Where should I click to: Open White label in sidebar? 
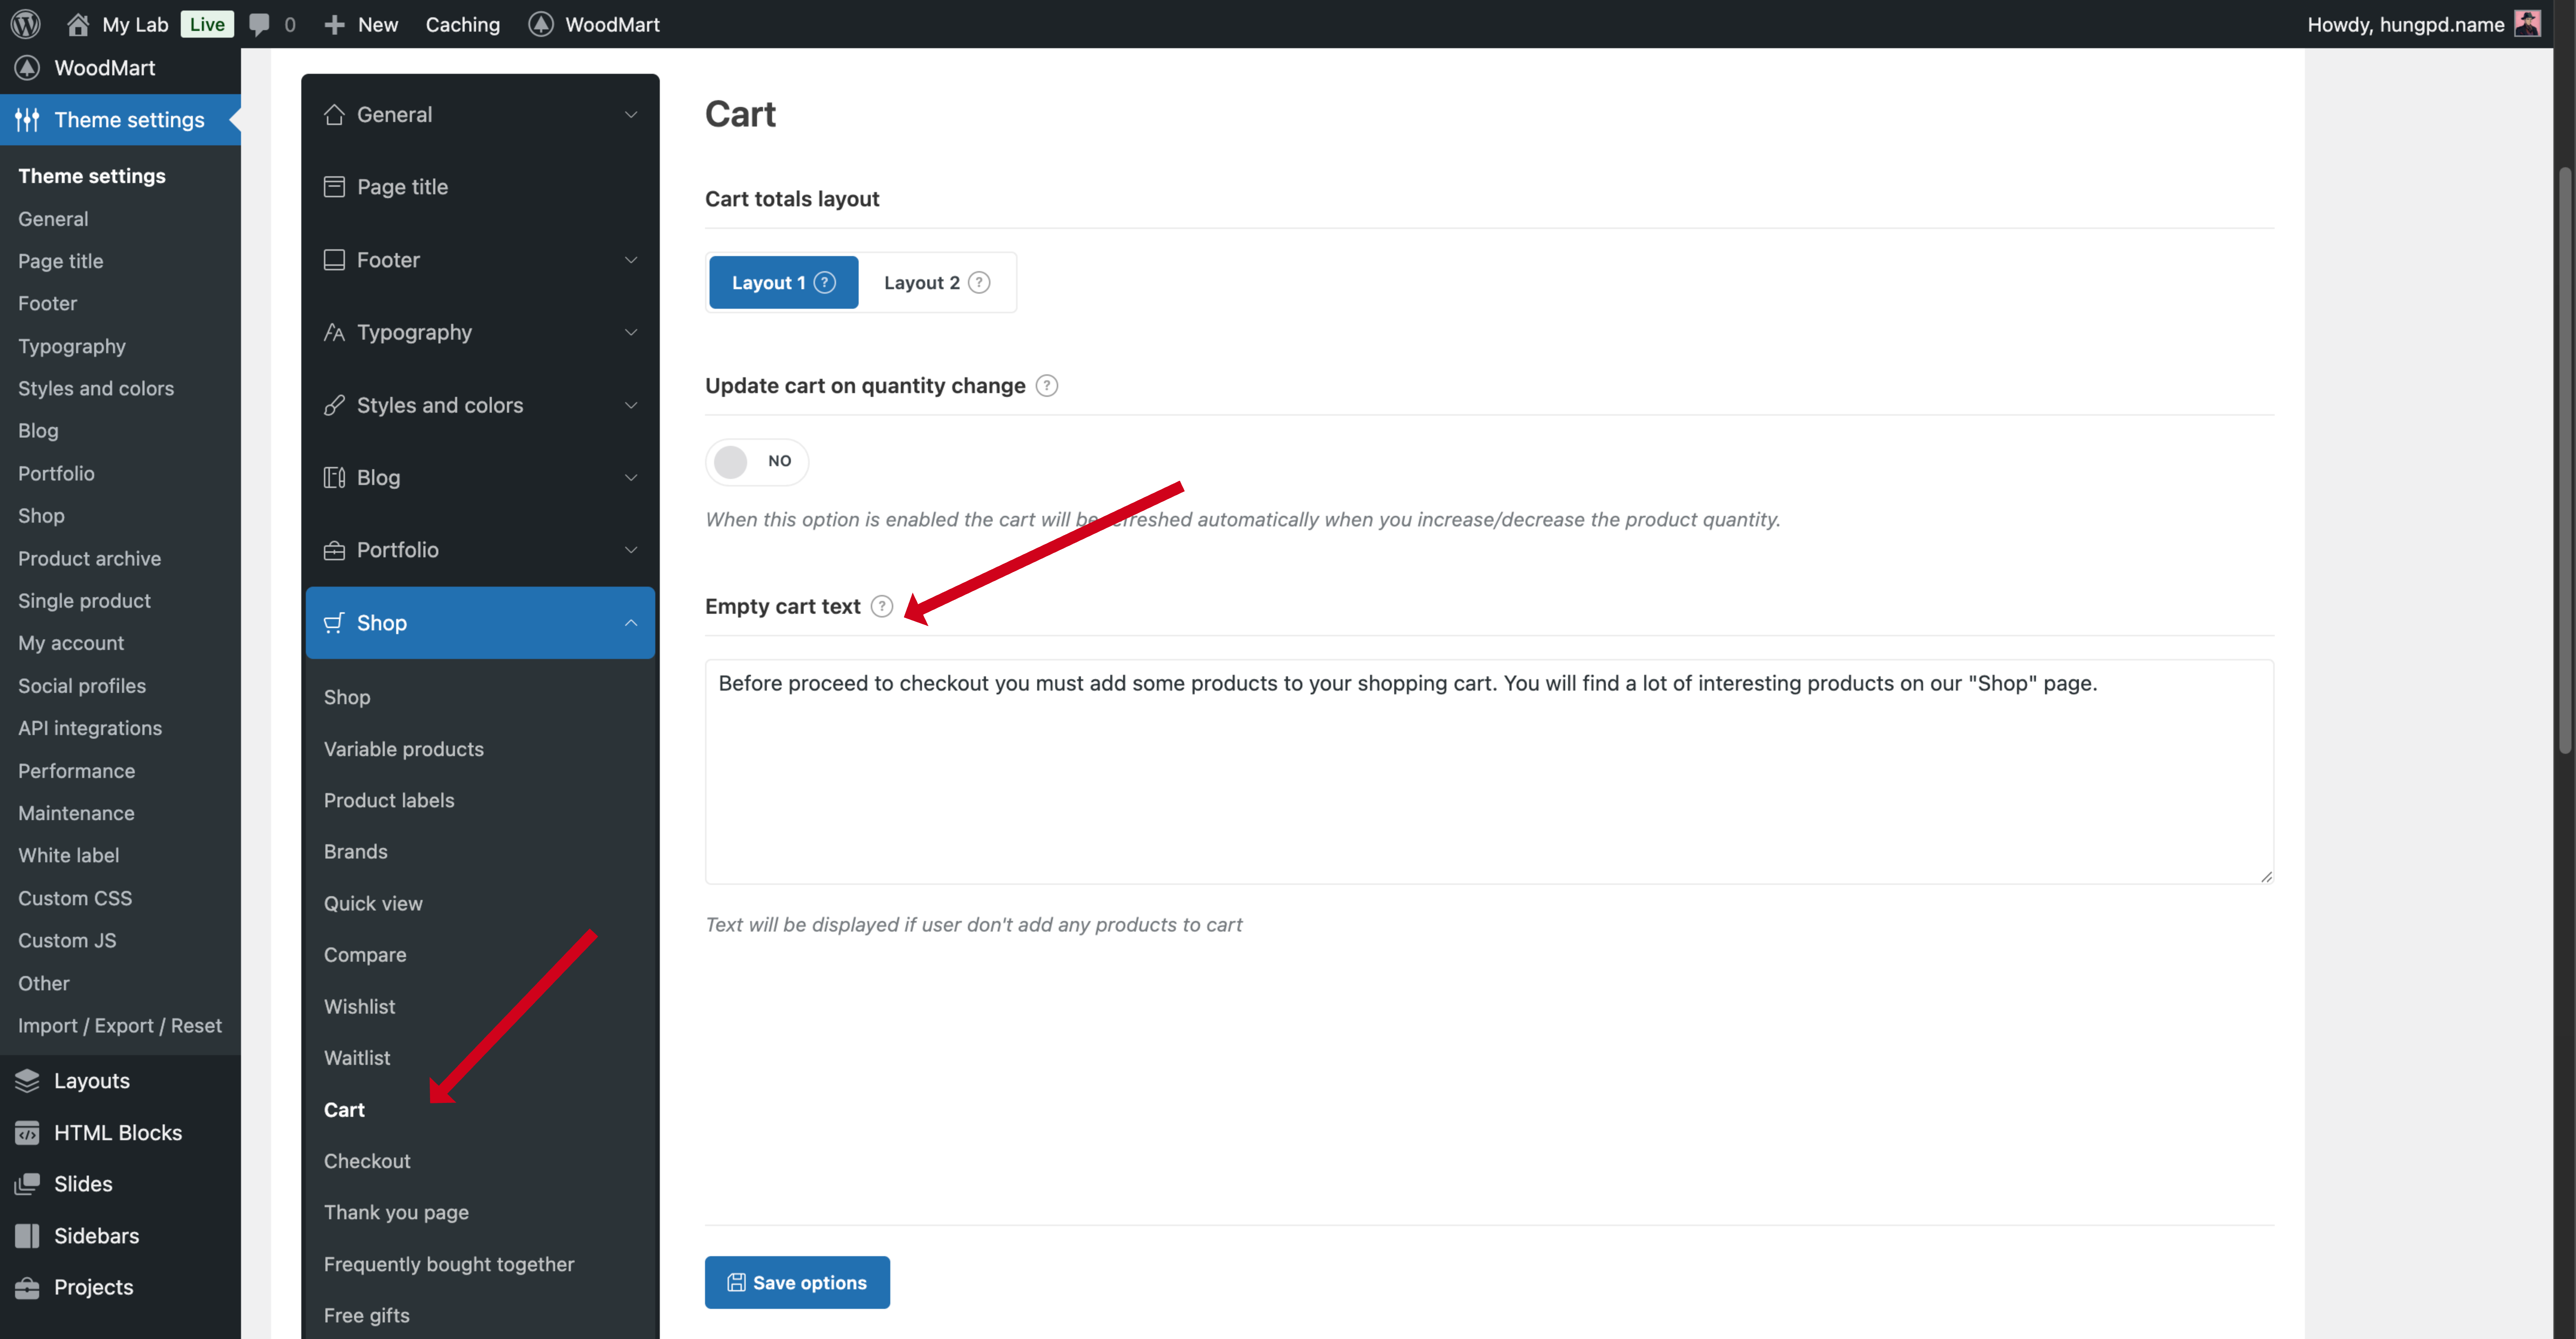(x=68, y=856)
